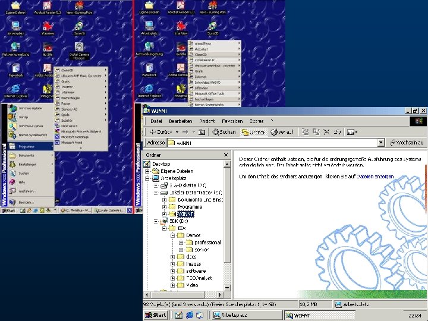This screenshot has width=428, height=321.
Task: Click the forward arrow in WINNT toolbar
Action: pyautogui.click(x=185, y=132)
